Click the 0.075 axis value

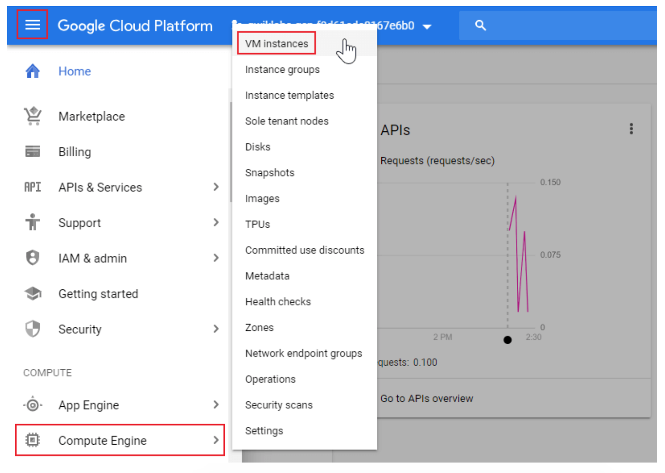(x=550, y=255)
